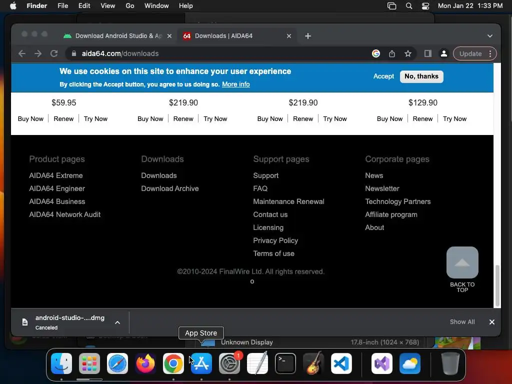Open the More info cookie link

click(236, 84)
